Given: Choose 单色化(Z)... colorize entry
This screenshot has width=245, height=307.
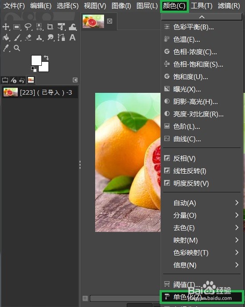Looking at the screenshot, I should (x=202, y=297).
